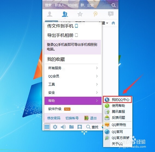Click the 修改密码 link
155x152 pixels.
click(54, 118)
